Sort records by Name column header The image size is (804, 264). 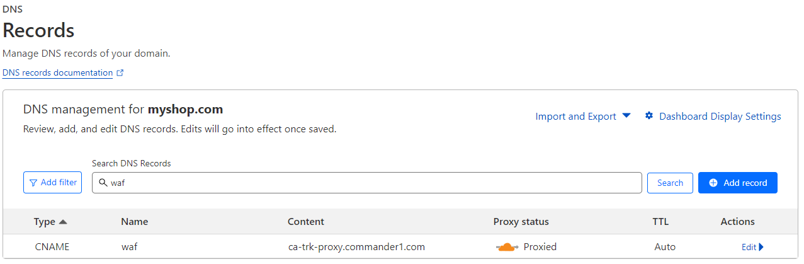tap(134, 222)
